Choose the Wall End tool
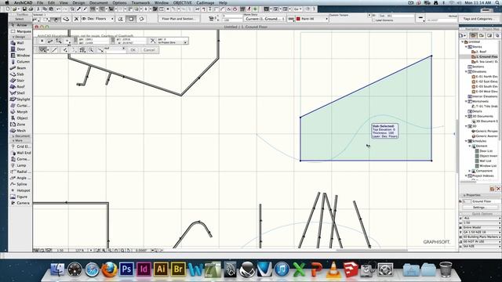Screen dimensions: 502x282 pyautogui.click(x=20, y=153)
